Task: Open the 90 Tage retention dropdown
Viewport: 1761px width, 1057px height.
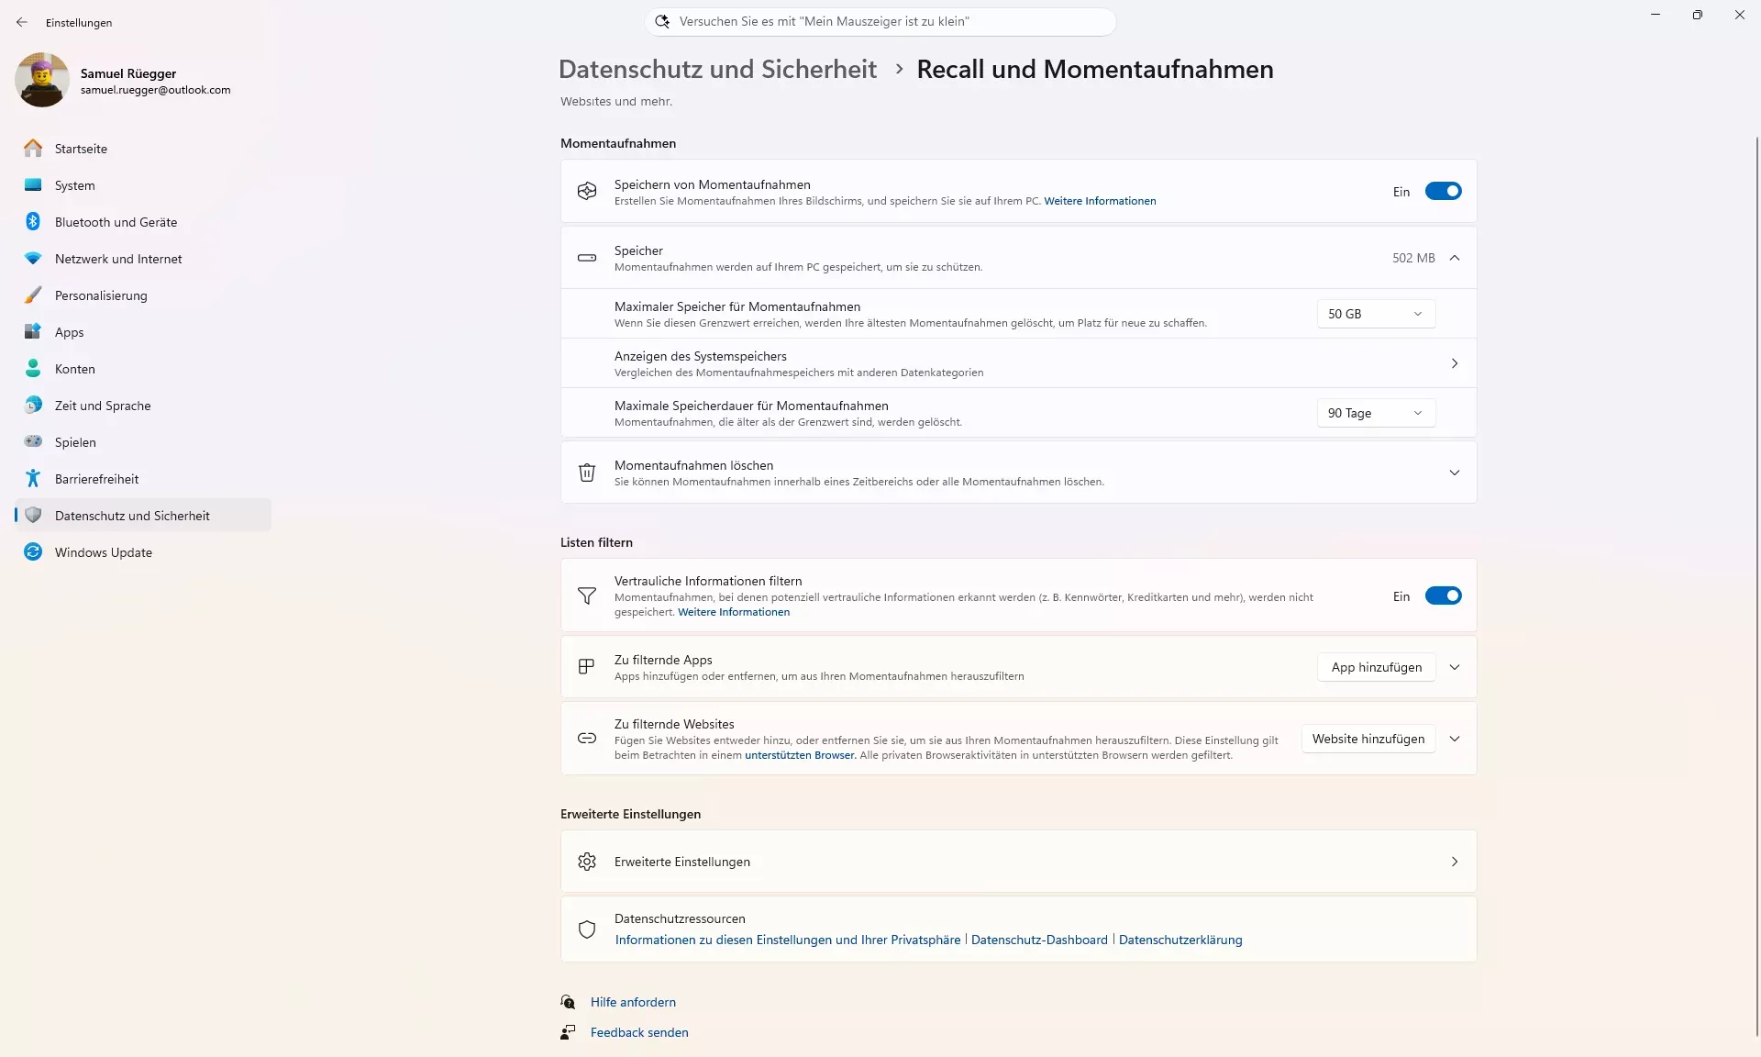Action: point(1375,413)
